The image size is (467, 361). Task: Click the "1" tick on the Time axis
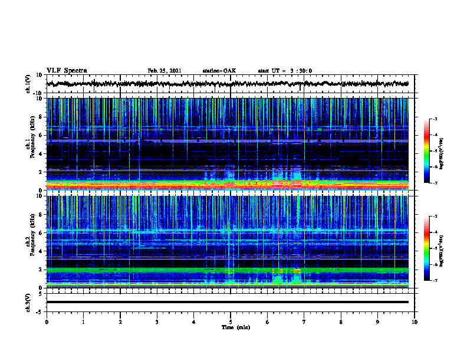click(x=83, y=322)
